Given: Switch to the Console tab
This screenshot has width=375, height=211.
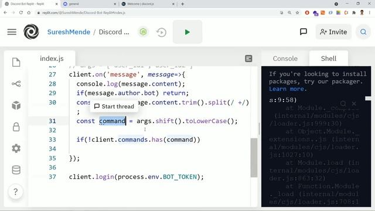Looking at the screenshot, I should coord(285,59).
